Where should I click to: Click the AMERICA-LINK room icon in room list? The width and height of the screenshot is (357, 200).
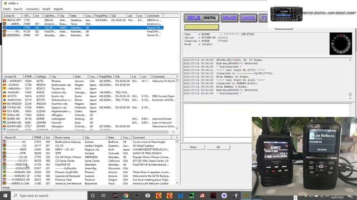4,183
